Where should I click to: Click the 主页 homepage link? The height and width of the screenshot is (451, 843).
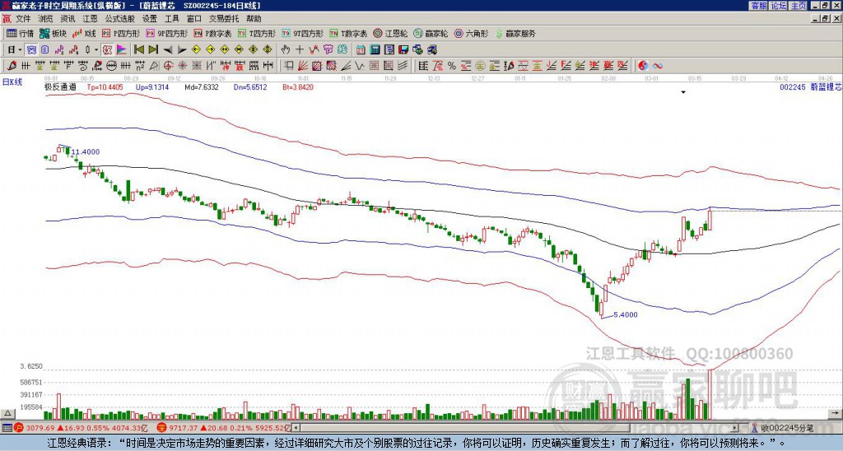click(799, 6)
